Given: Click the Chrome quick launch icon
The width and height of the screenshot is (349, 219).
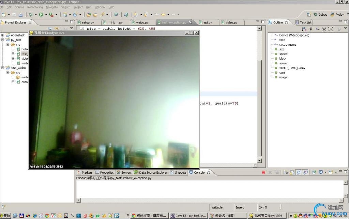Looking at the screenshot, I should point(47,216).
